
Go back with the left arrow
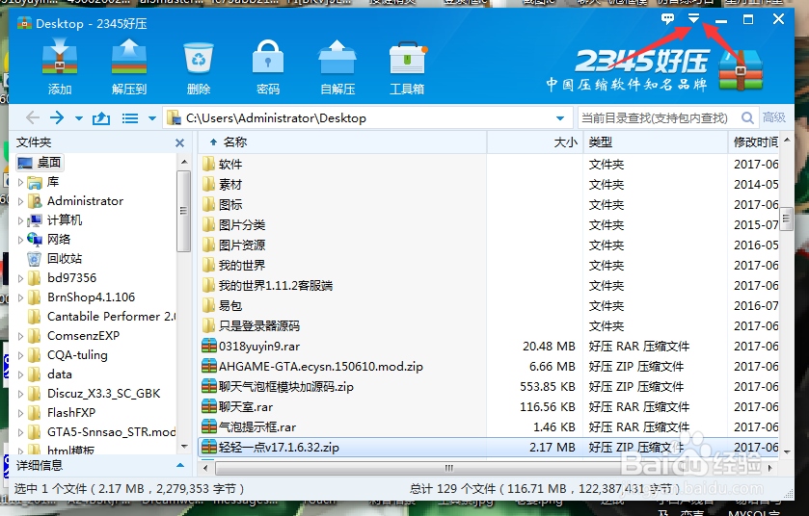click(x=33, y=117)
